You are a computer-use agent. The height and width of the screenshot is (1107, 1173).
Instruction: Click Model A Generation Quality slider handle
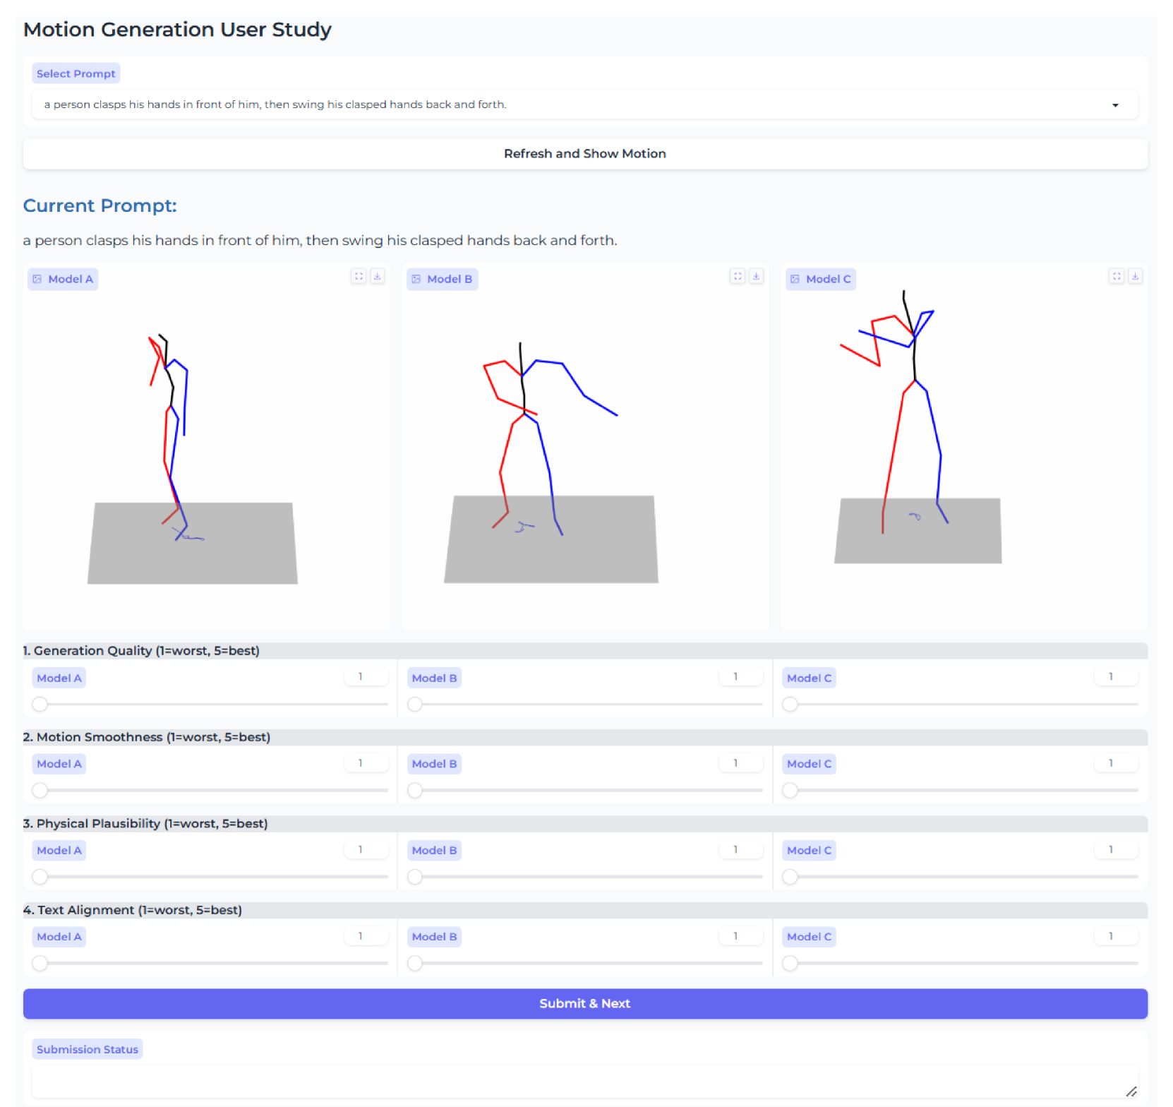[x=40, y=704]
